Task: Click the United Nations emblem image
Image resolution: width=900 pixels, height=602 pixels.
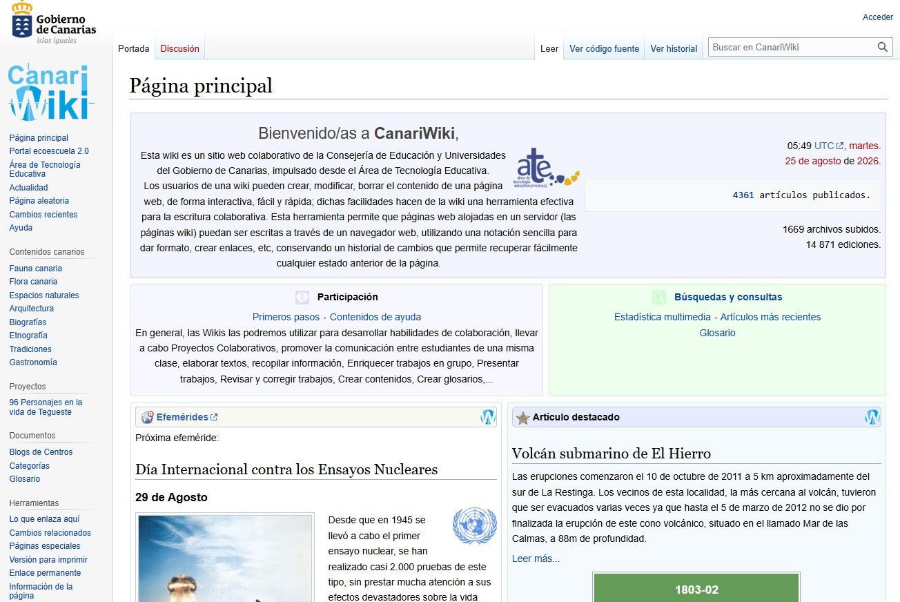Action: [475, 526]
